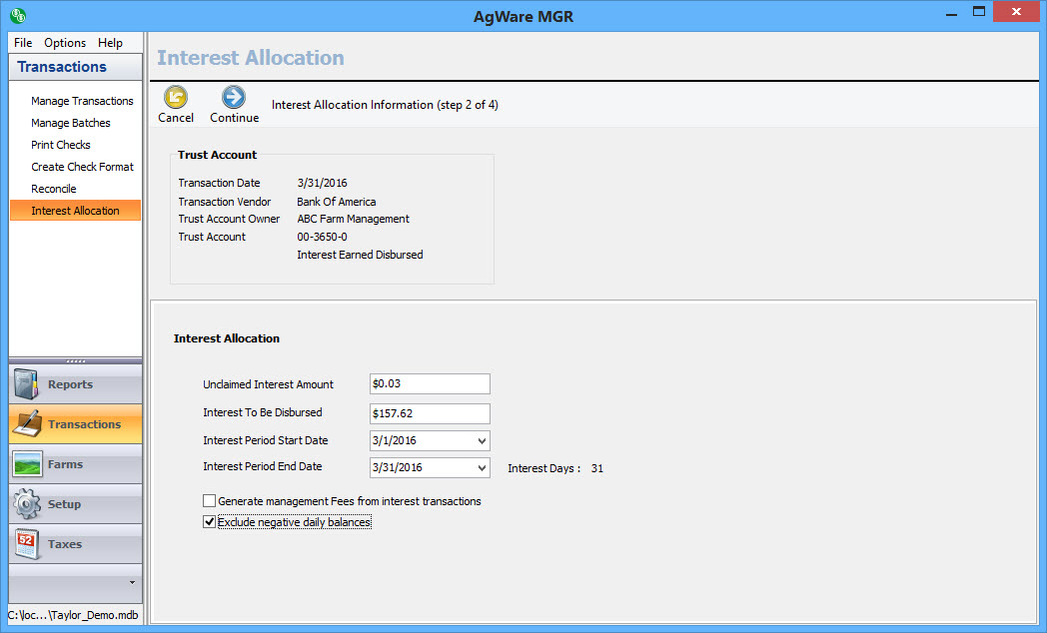Click the AgWare app icon in title bar
Viewport: 1047px width, 633px height.
click(x=18, y=15)
